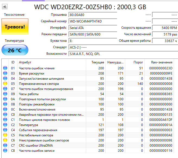Click the Наихудш... column header
This screenshot has height=158, width=178.
tap(115, 62)
